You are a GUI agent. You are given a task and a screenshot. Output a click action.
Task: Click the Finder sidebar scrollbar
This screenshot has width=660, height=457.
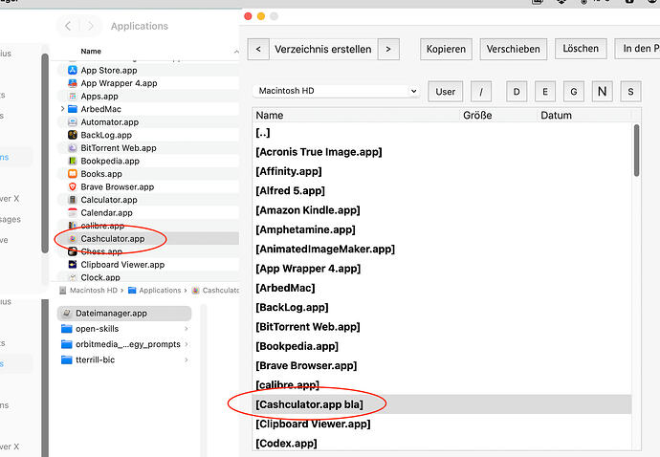coord(45,154)
